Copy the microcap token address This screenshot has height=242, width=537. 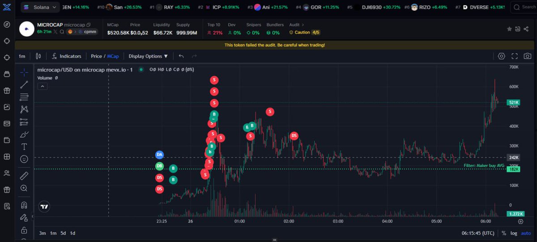tap(89, 25)
